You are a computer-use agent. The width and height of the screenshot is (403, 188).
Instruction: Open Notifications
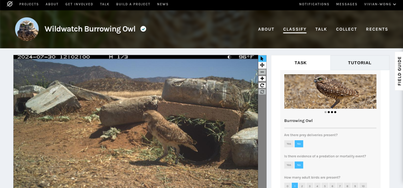(314, 4)
